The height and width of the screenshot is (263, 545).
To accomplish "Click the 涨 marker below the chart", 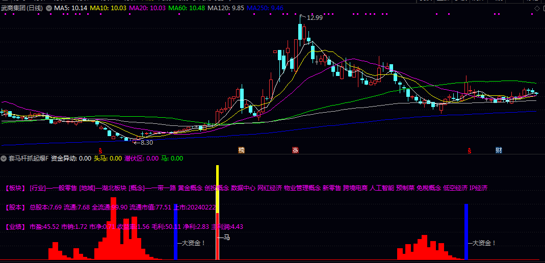I will (295, 150).
